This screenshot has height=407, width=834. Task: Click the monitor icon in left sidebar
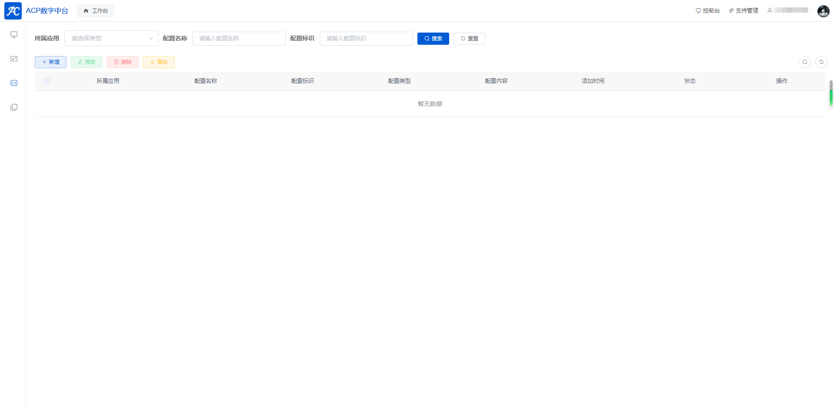14,35
